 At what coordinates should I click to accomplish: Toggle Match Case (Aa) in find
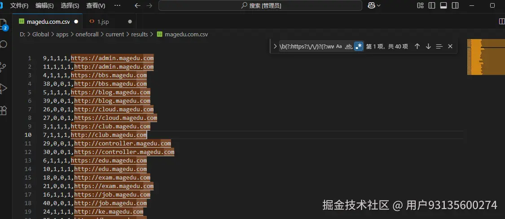339,46
